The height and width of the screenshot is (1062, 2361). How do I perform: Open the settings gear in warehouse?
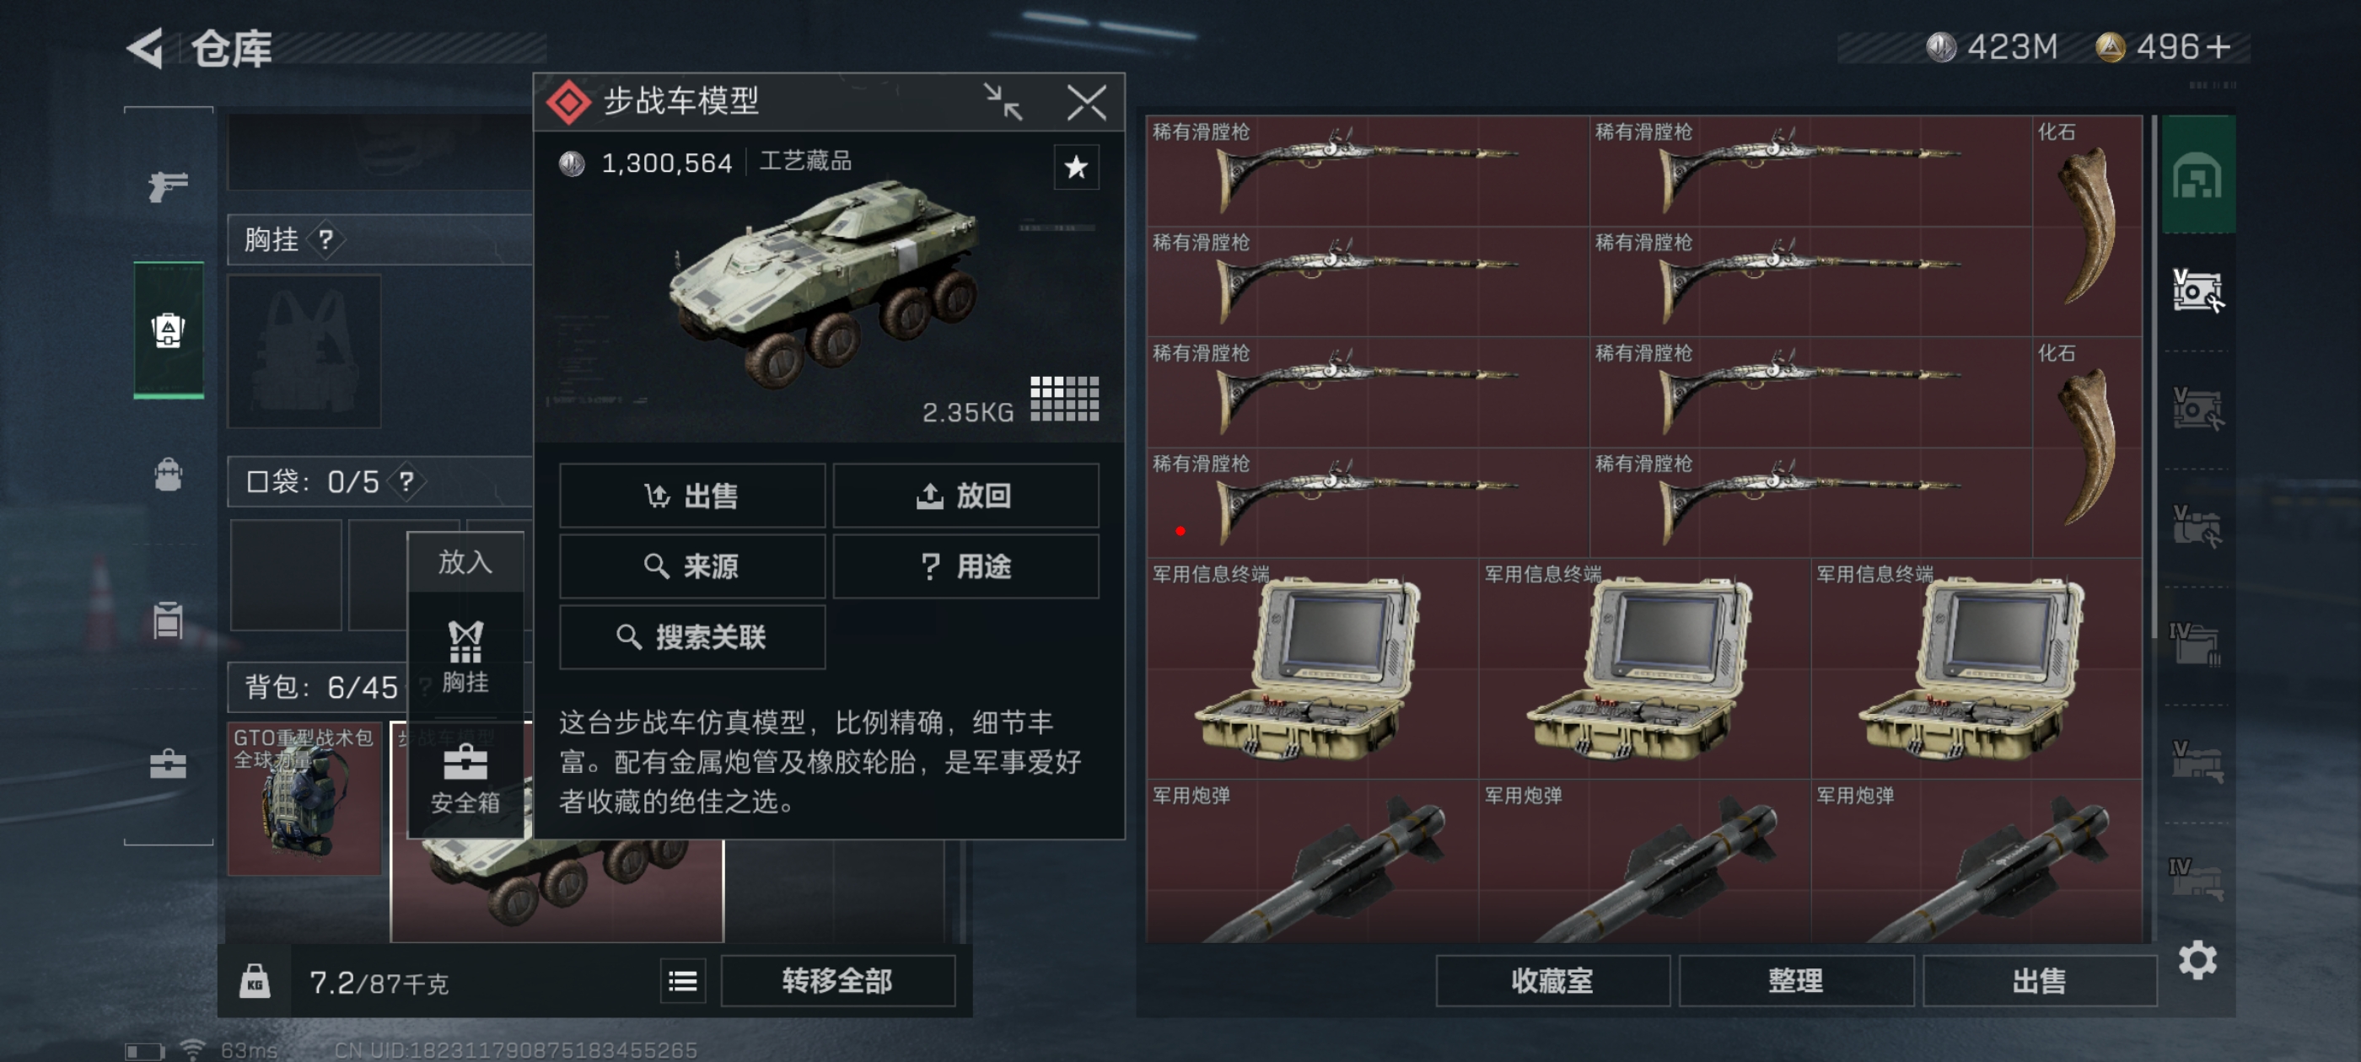[x=2197, y=959]
